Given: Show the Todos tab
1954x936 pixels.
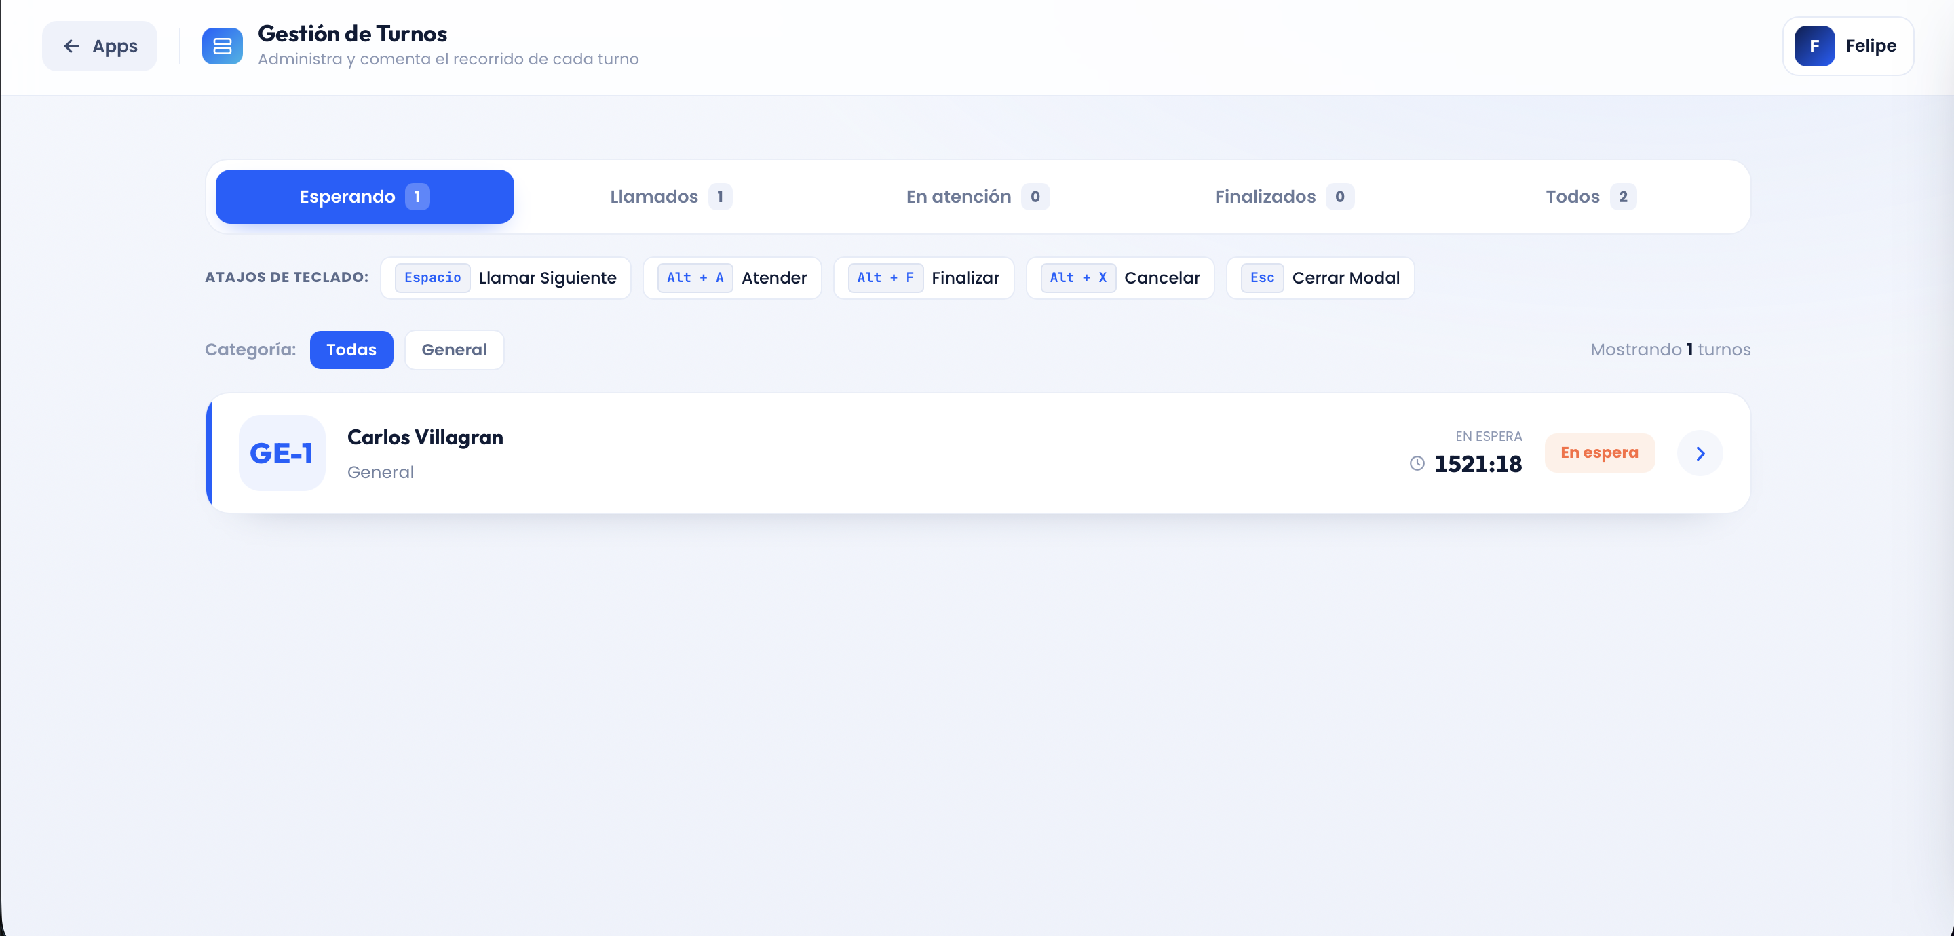Looking at the screenshot, I should pos(1590,197).
